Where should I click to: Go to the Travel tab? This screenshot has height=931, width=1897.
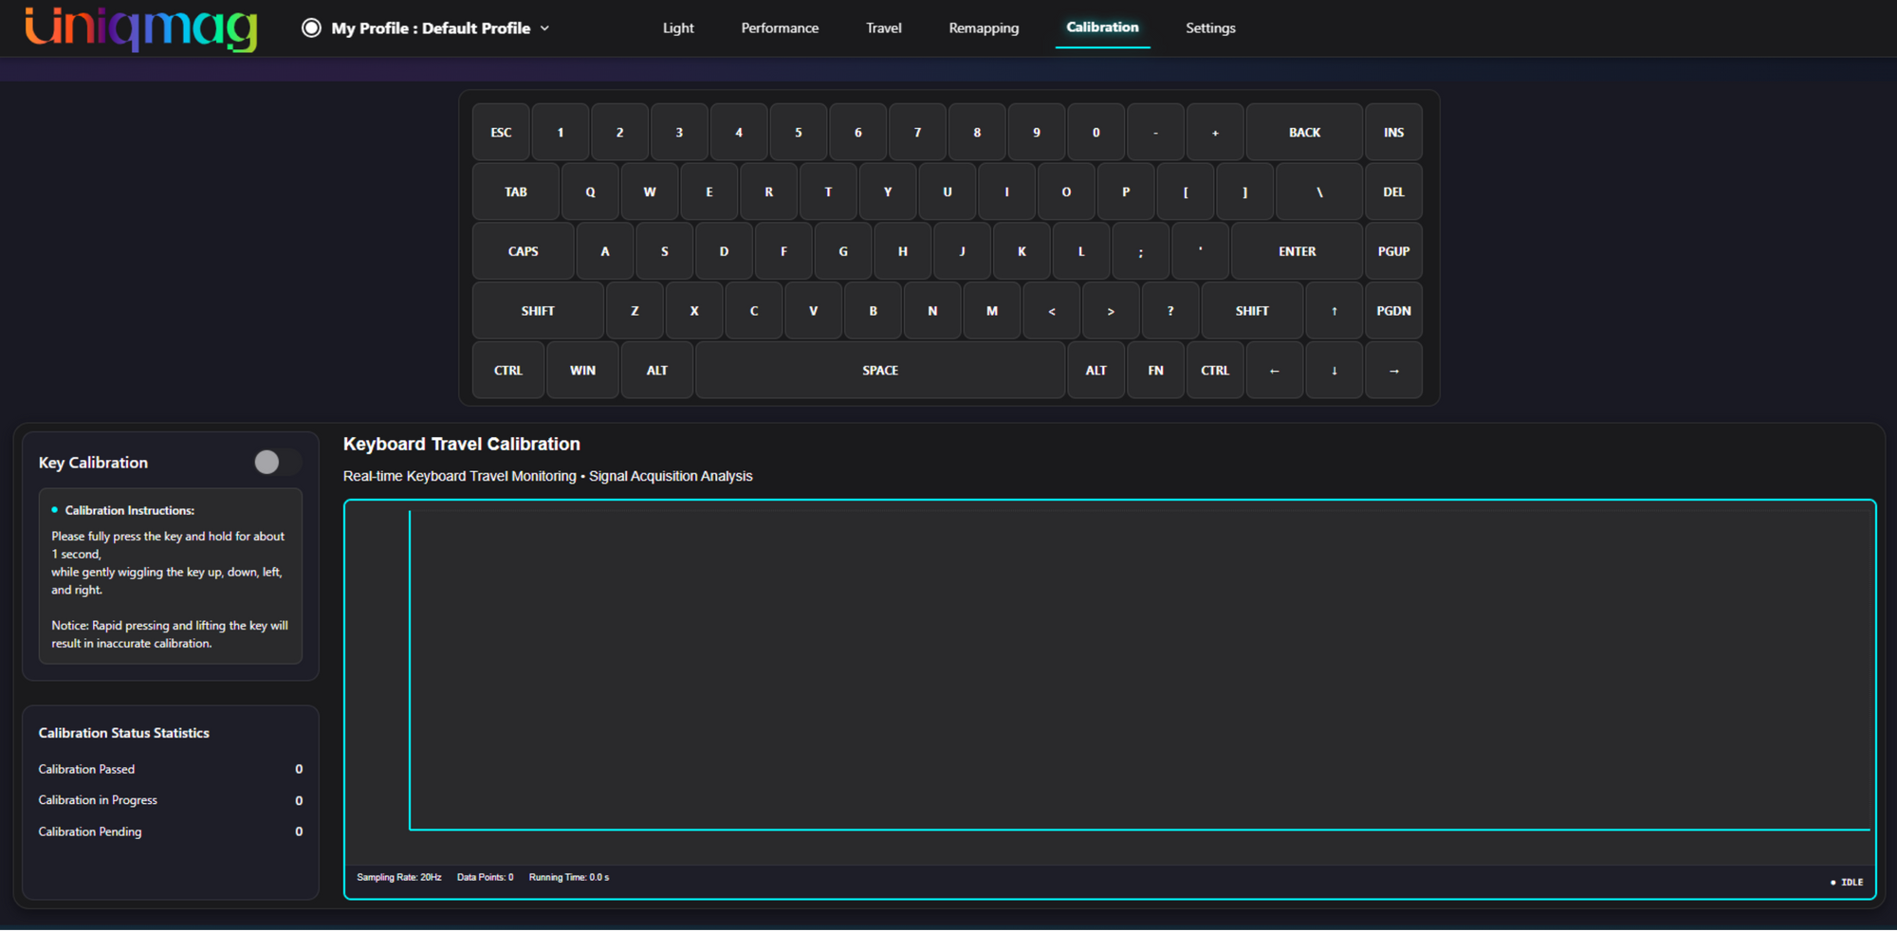883,28
